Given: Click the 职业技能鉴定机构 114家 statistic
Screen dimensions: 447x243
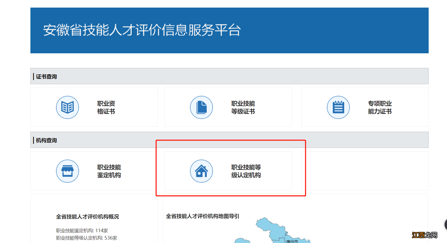Looking at the screenshot, I should tap(81, 230).
